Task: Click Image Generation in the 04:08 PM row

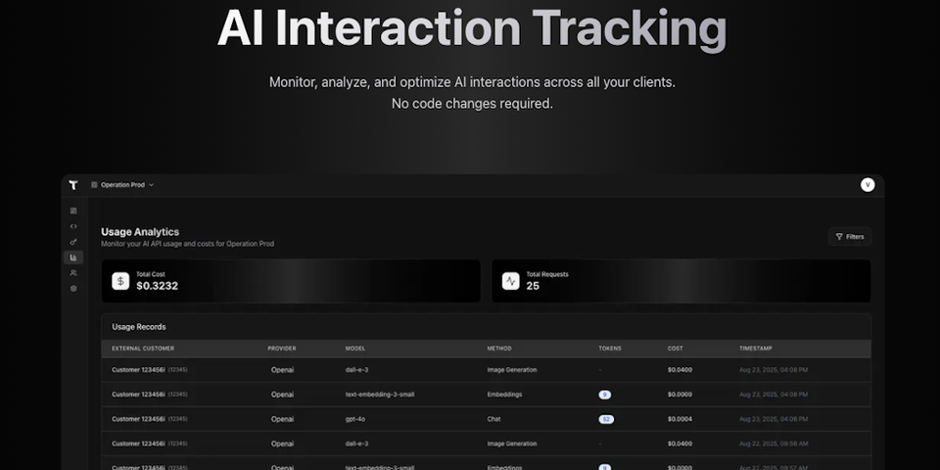Action: click(x=512, y=370)
